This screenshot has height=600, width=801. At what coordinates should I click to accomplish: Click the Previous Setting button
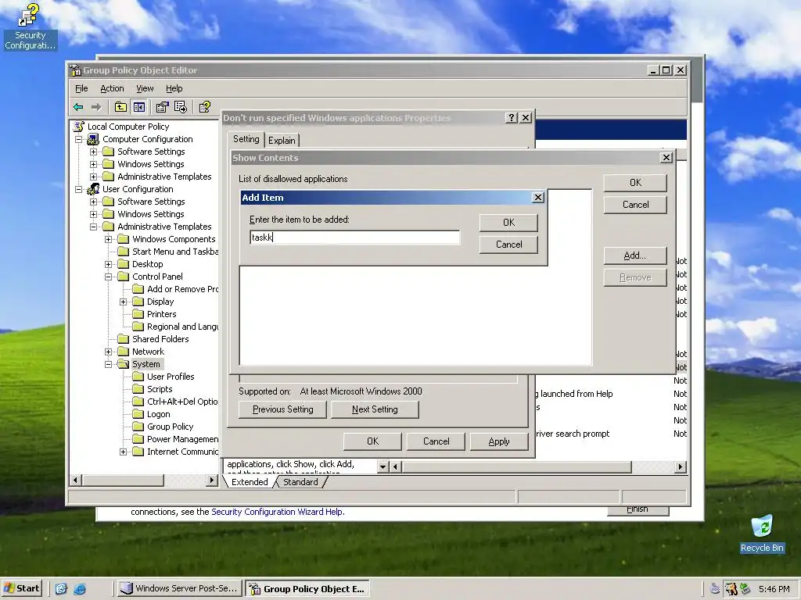click(x=282, y=409)
